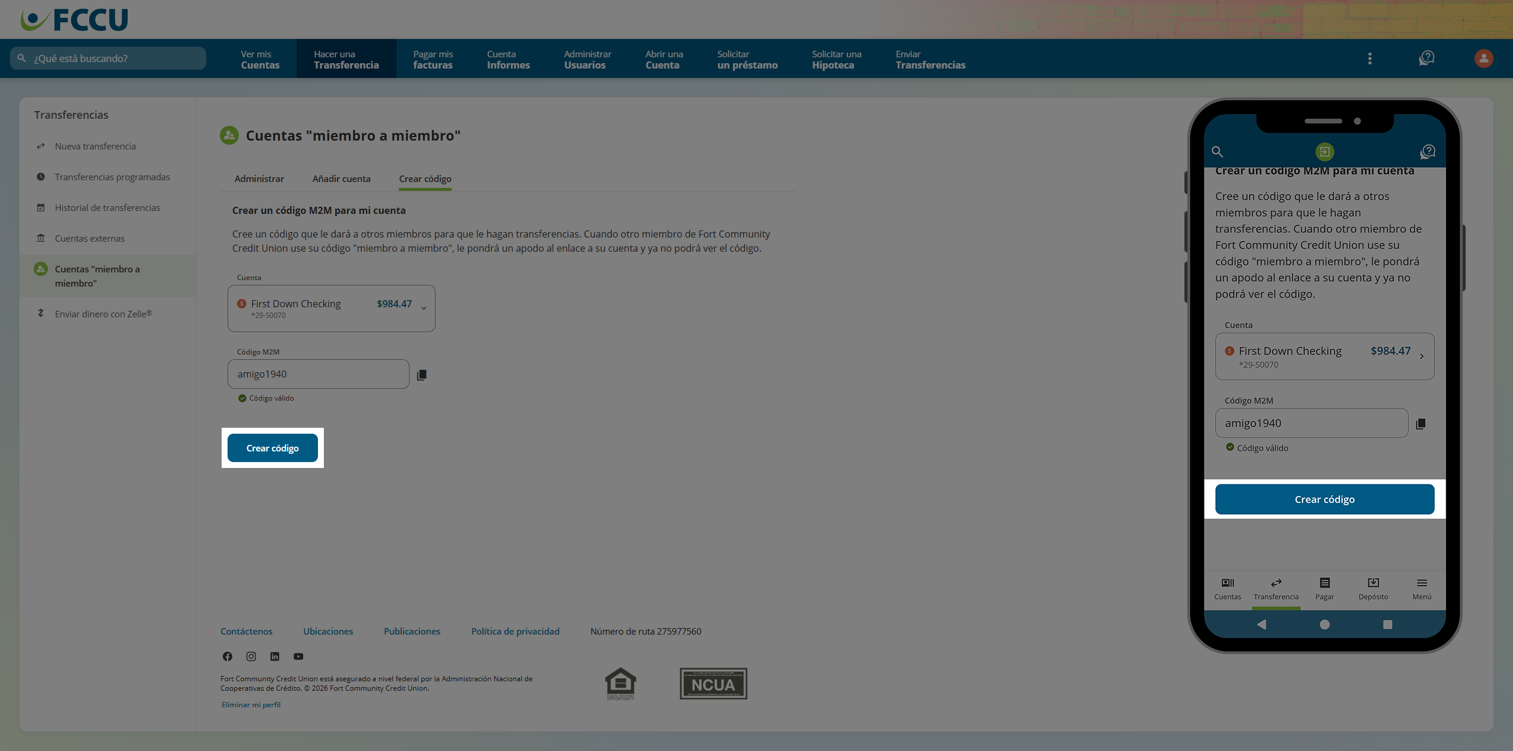
Task: Tap Pagar in phone bottom bar
Action: click(1324, 589)
